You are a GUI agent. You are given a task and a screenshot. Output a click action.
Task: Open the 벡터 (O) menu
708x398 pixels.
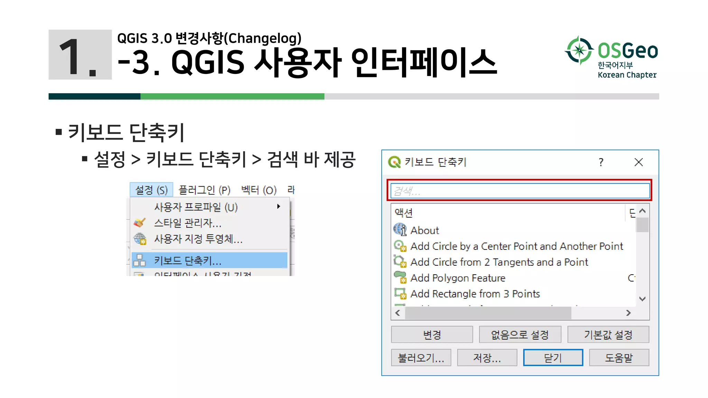(259, 190)
